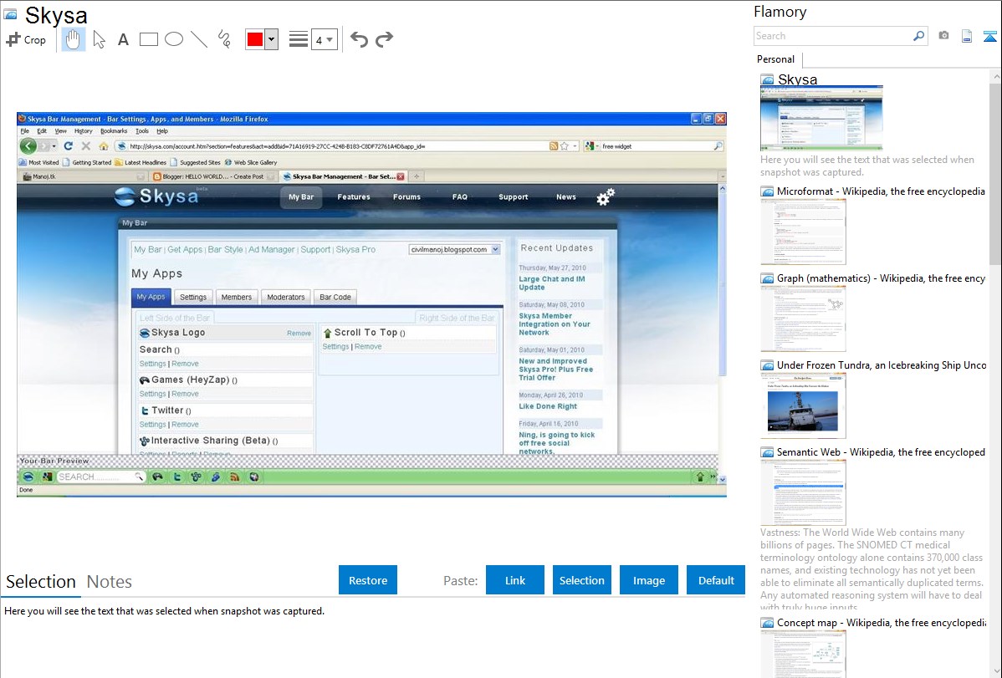Open the Personal tab
This screenshot has width=1002, height=678.
tap(776, 59)
